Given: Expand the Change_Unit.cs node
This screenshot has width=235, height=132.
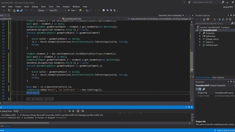Looking at the screenshot, I should tap(200, 39).
